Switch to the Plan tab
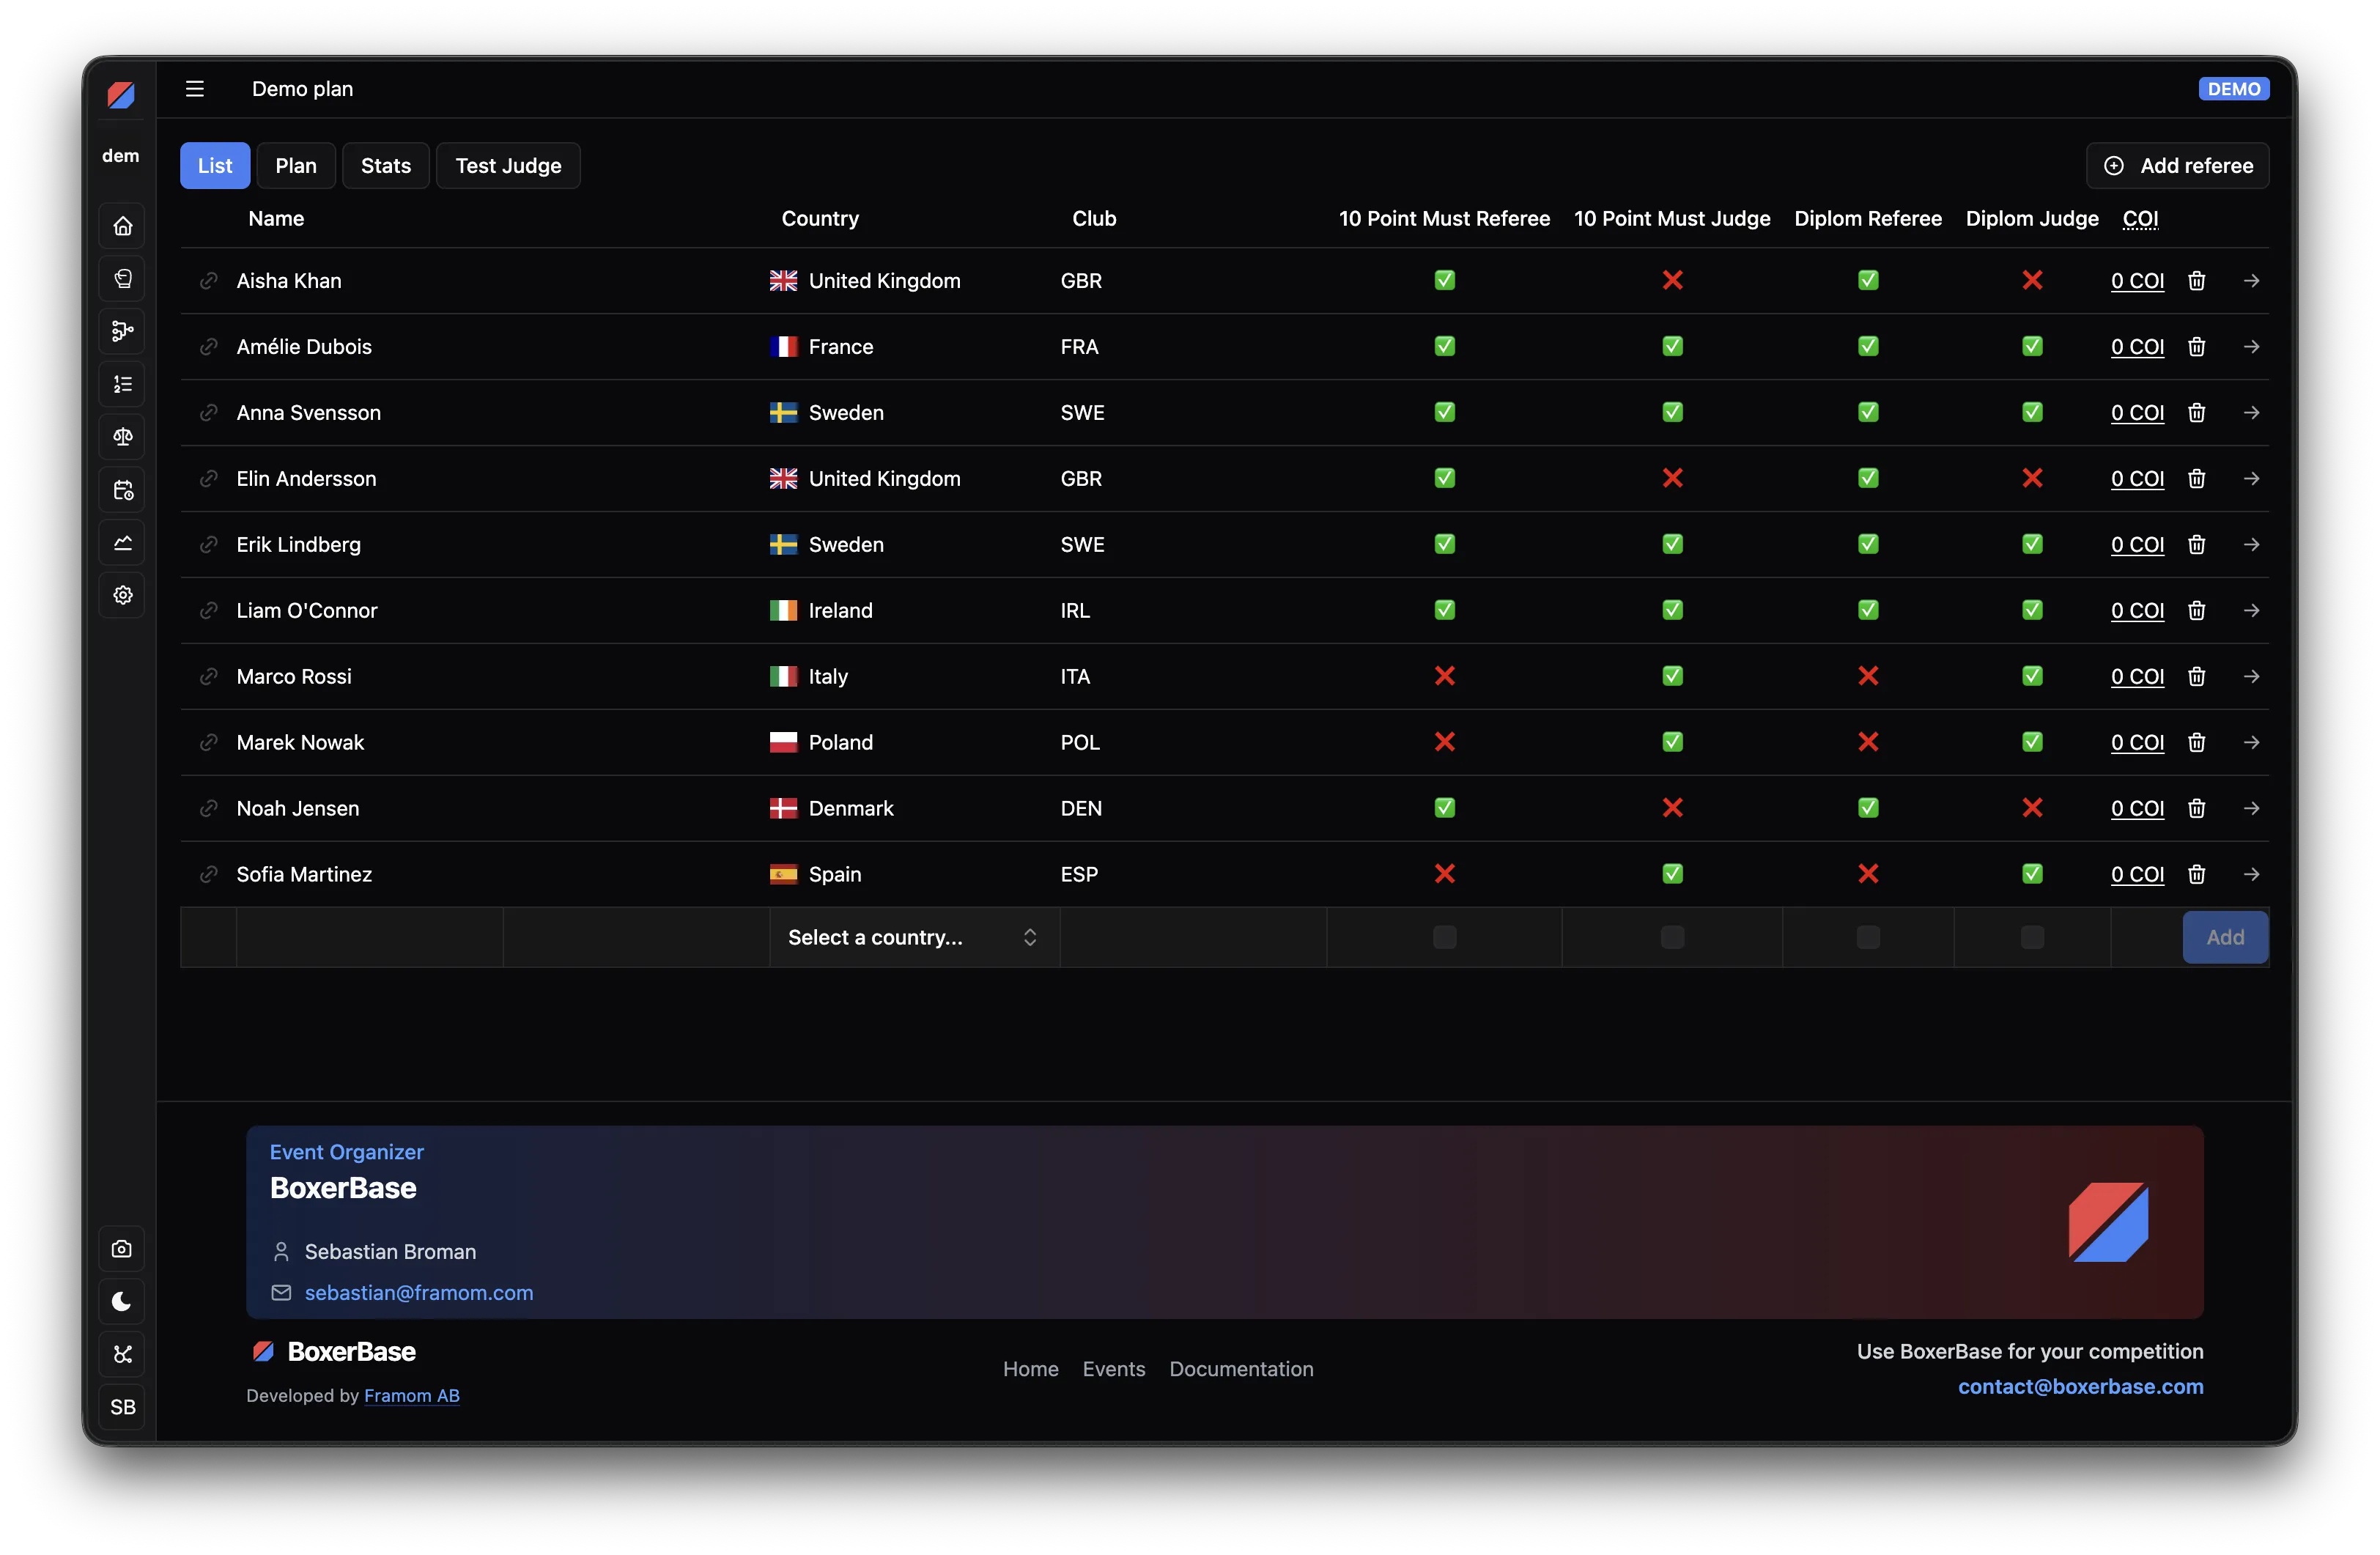Viewport: 2380px width, 1555px height. coord(296,166)
